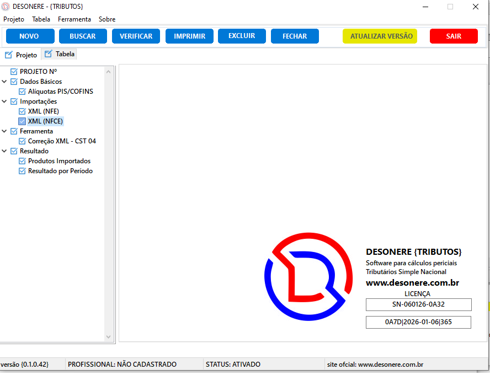Collapse the Importações tree node
The image size is (490, 375).
tap(5, 101)
